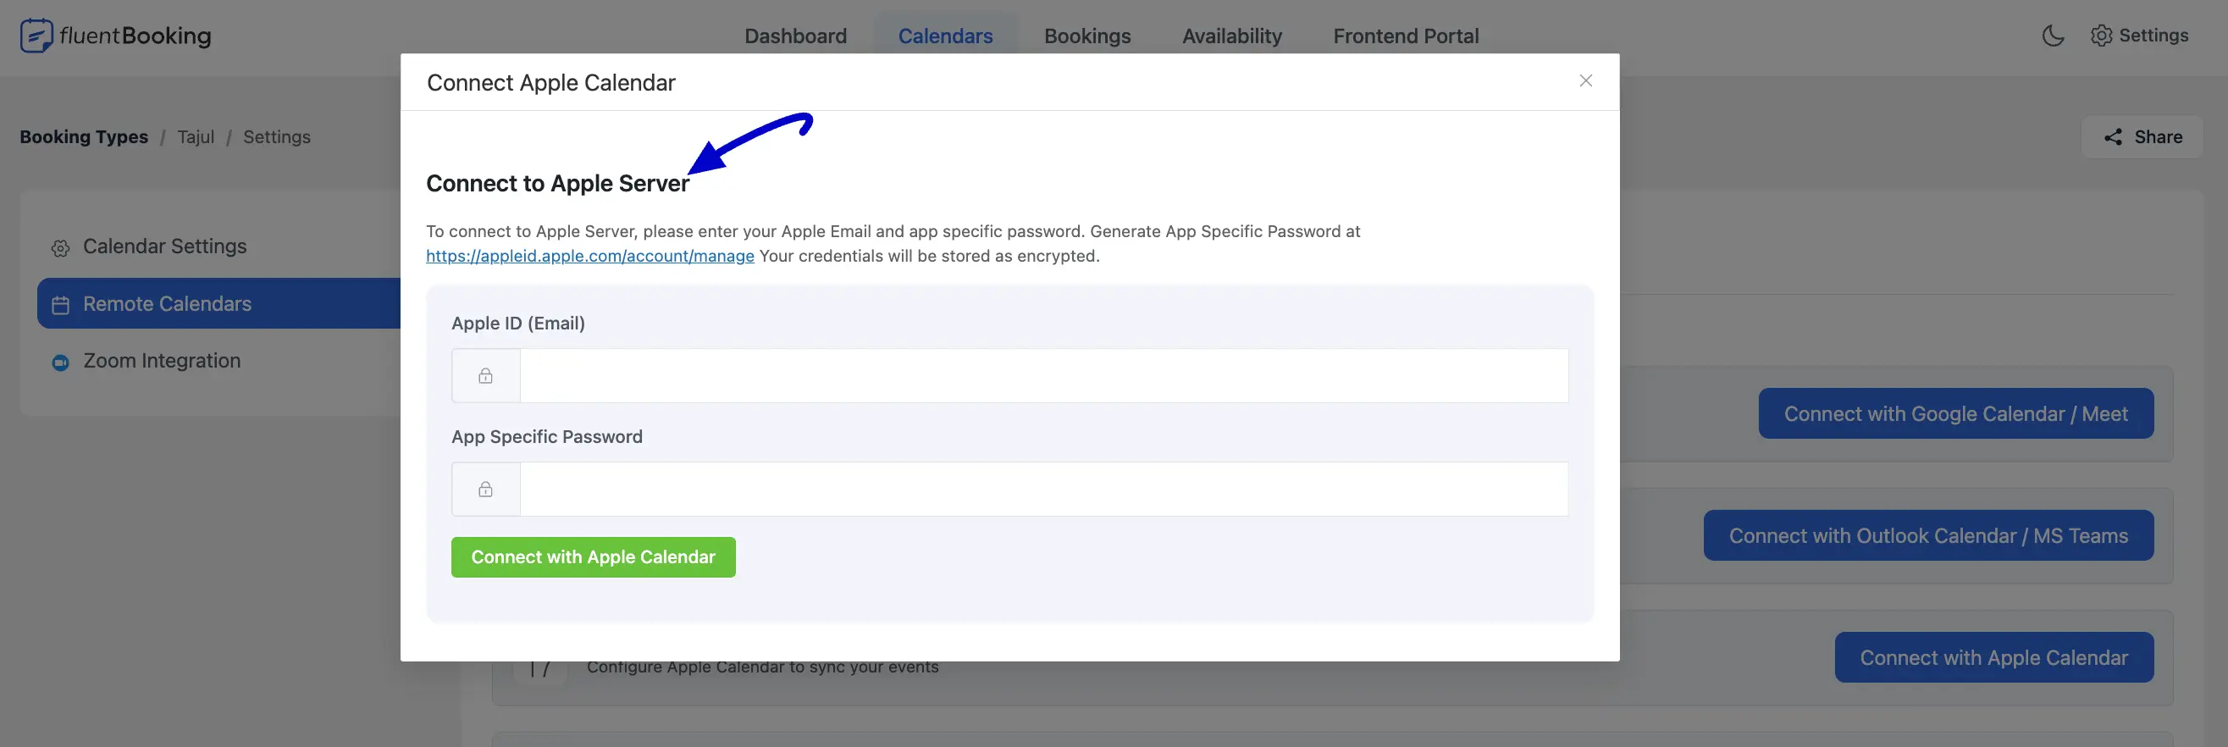Click the 'Apple ID (Email)' label
2228x747 pixels.
517,324
